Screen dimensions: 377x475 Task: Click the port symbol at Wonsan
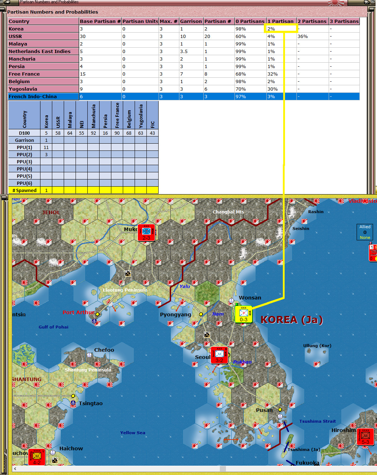pyautogui.click(x=231, y=301)
